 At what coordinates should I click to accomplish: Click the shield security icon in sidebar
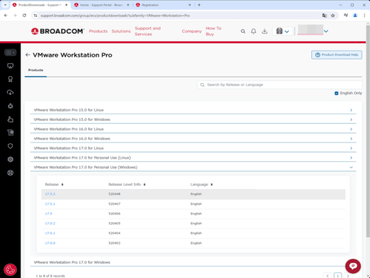point(10,146)
